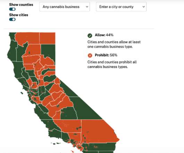The image size is (184, 153).
Task: Expand the Enter a city or county combo box
Action: (121, 7)
